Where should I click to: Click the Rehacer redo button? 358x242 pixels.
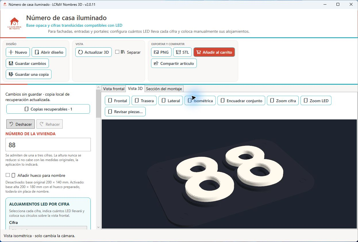(49, 124)
